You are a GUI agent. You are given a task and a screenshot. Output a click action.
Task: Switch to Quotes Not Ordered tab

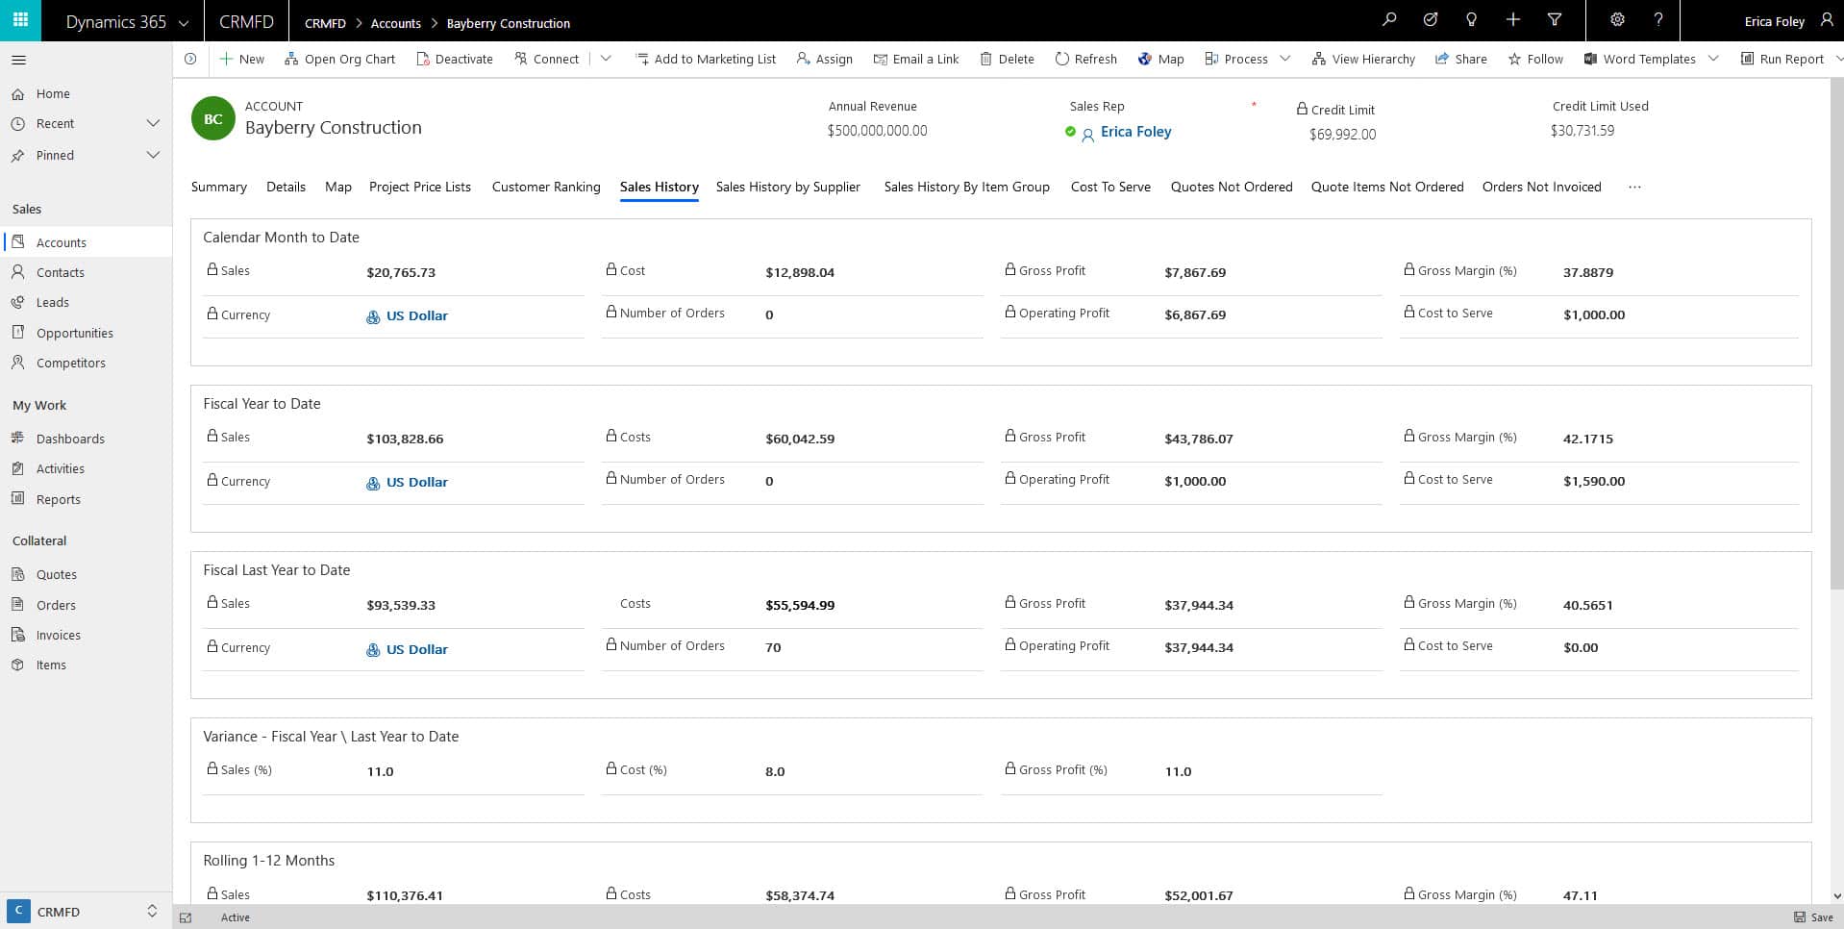coord(1232,187)
